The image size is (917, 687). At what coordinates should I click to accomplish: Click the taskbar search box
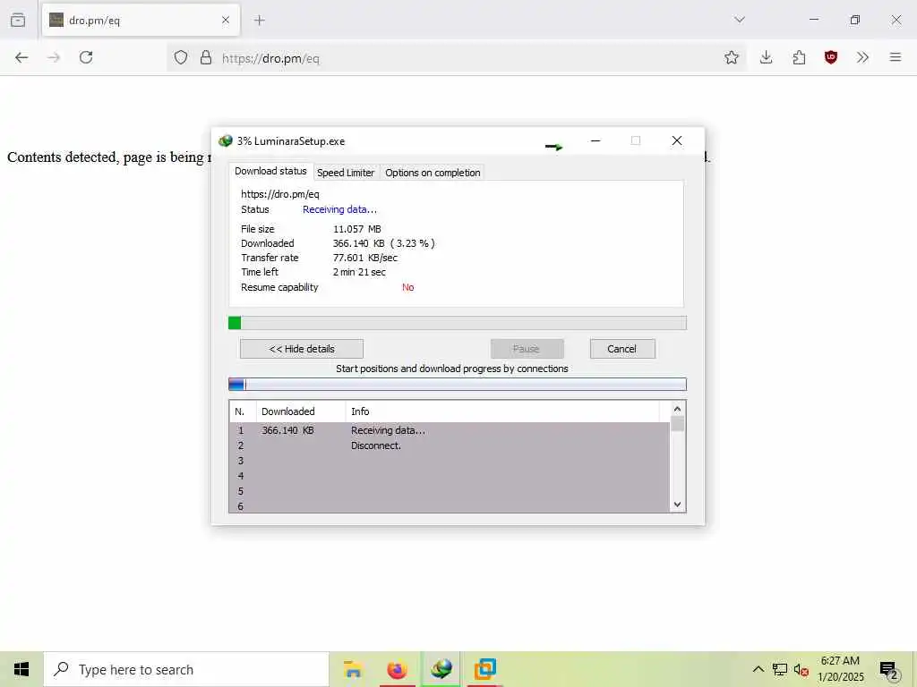186,669
